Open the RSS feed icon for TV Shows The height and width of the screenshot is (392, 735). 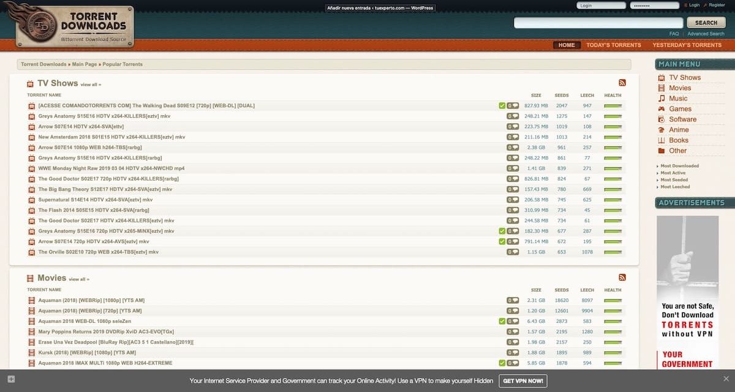[x=622, y=82]
